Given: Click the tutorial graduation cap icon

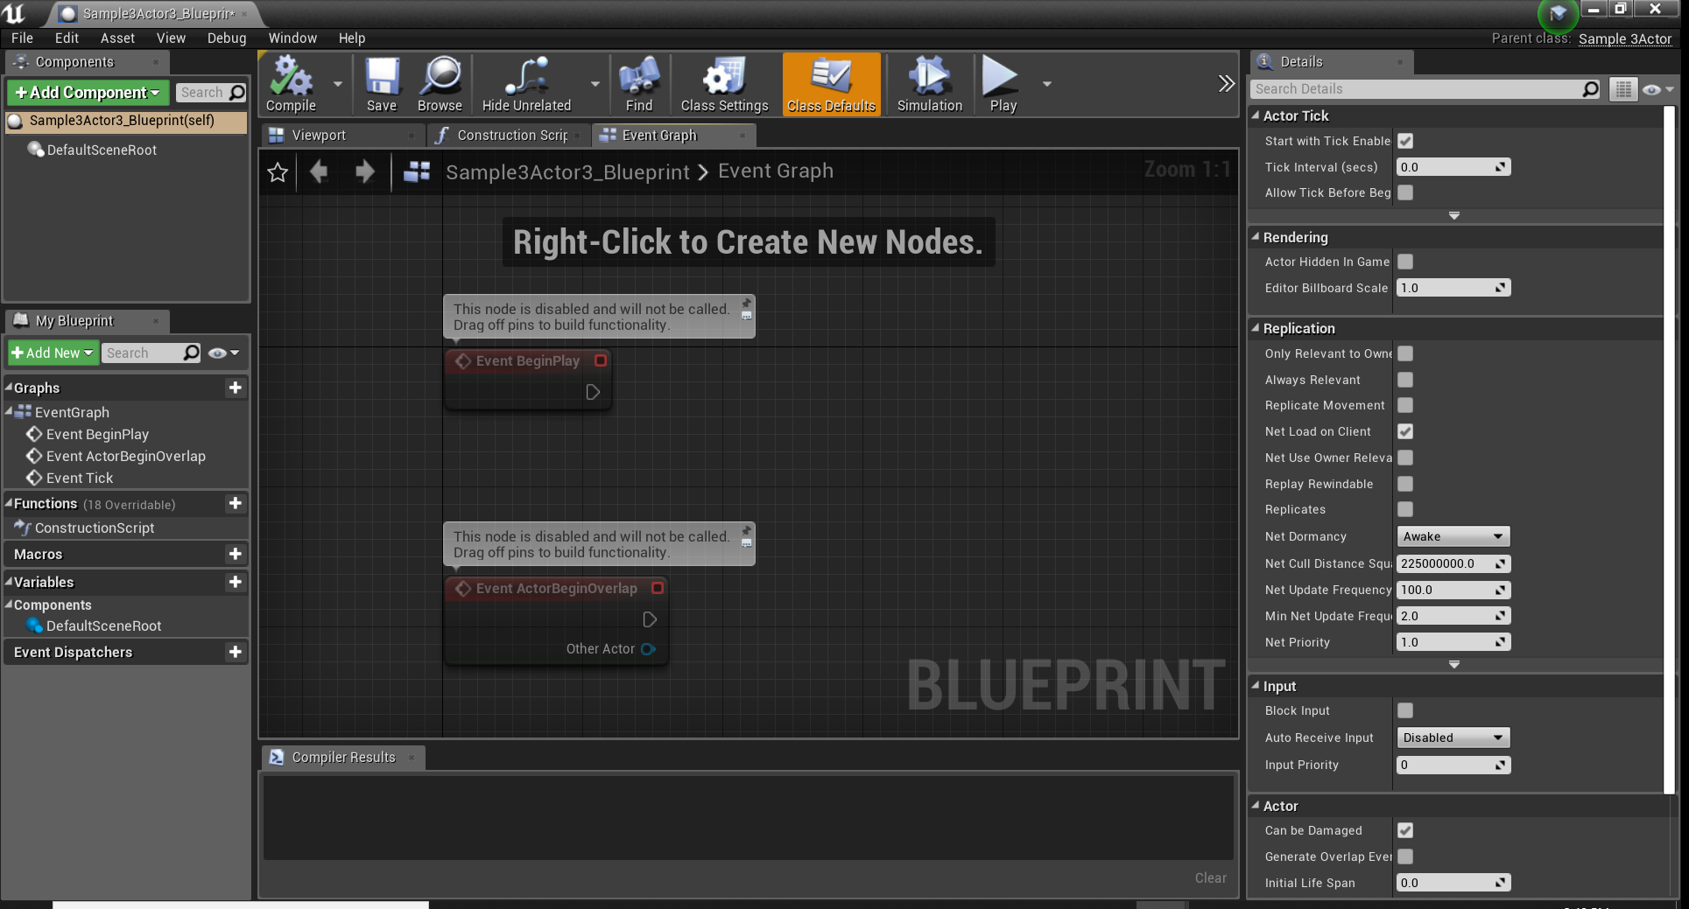Looking at the screenshot, I should point(1558,13).
